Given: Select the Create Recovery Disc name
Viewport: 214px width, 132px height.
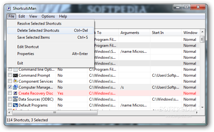Looking at the screenshot, I should 36,93.
